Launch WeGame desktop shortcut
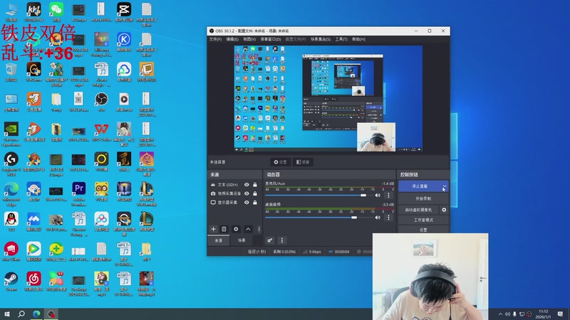Viewport: 570px width, 320px height. (33, 72)
